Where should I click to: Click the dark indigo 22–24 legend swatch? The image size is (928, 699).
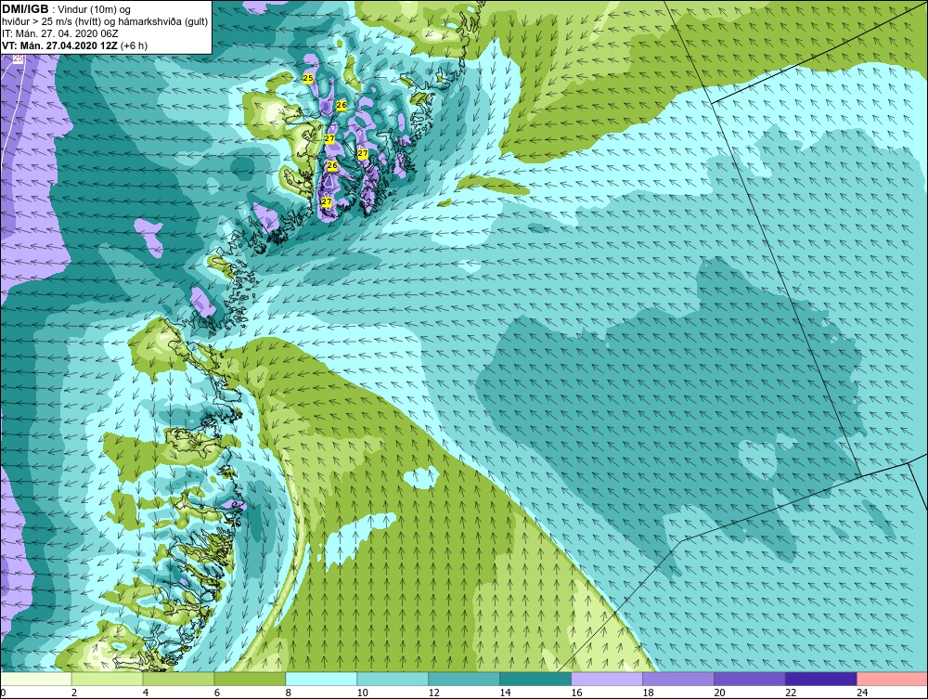click(821, 679)
